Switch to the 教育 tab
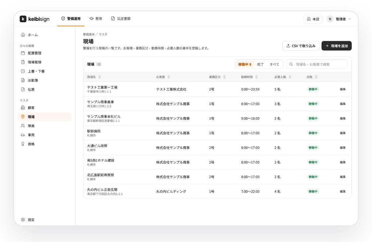This screenshot has height=242, width=372. point(96,19)
